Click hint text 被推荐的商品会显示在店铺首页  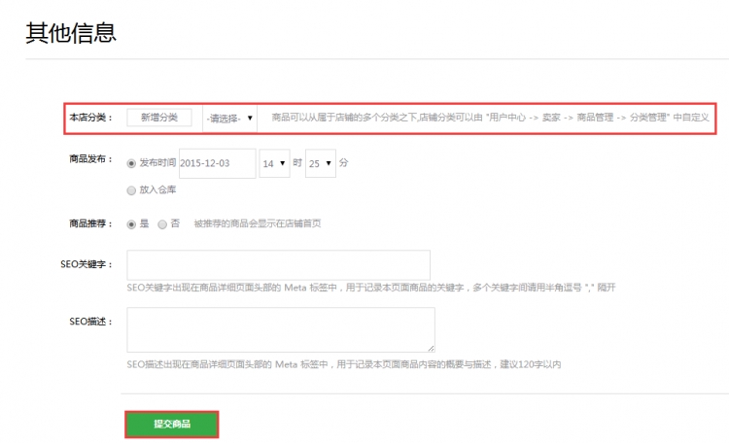[x=258, y=223]
